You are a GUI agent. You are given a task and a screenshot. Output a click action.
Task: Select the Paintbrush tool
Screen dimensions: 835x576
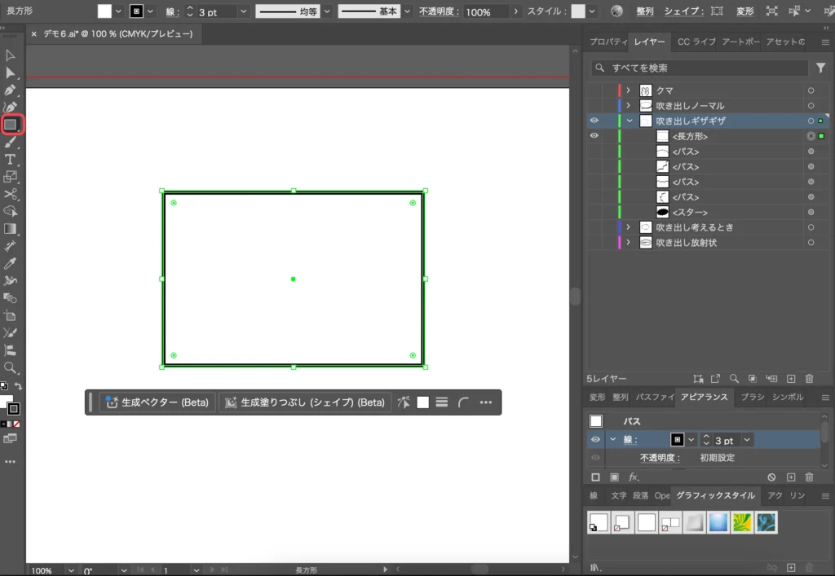click(x=11, y=142)
